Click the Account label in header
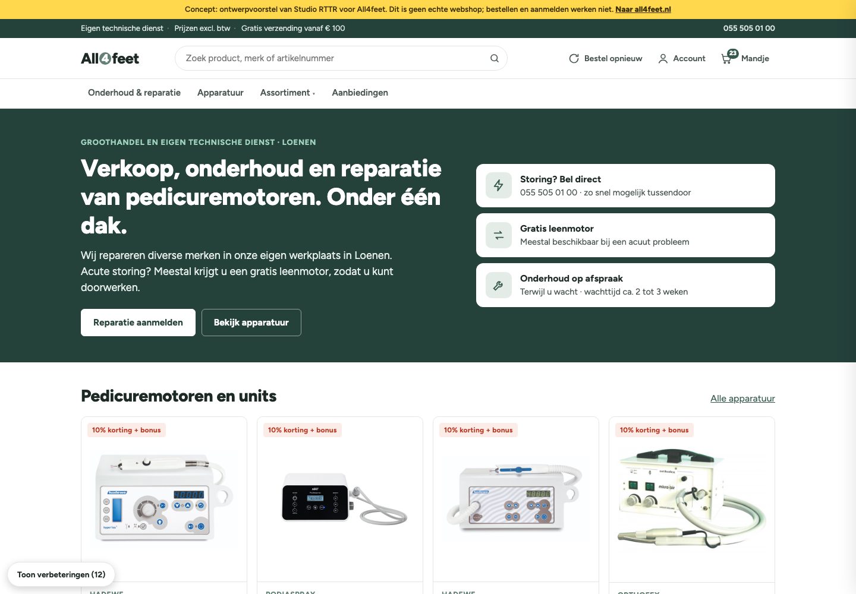The width and height of the screenshot is (856, 594). [689, 58]
